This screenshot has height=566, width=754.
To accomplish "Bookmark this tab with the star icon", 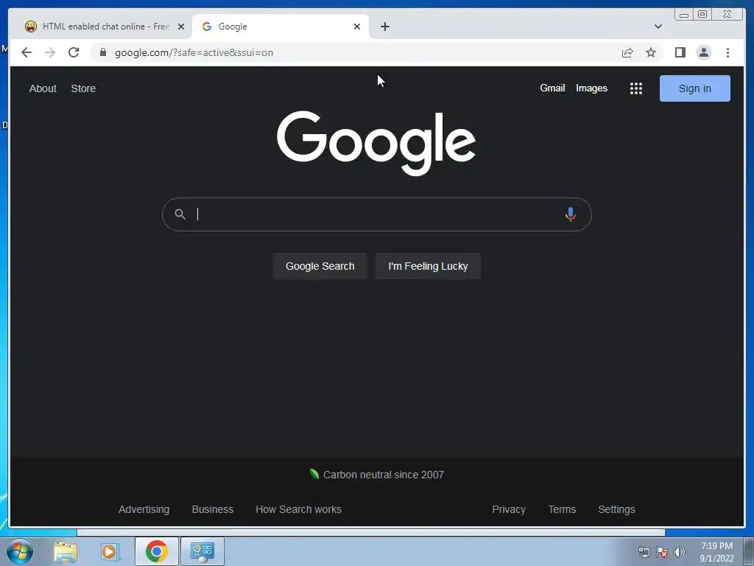I will [651, 52].
